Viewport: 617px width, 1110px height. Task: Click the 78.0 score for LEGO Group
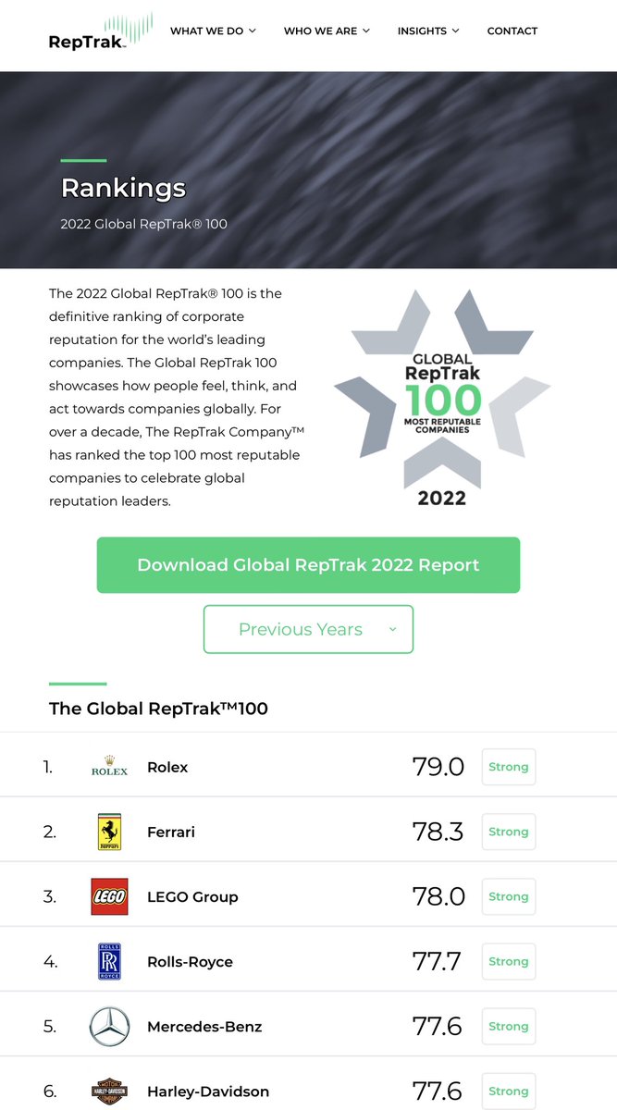pyautogui.click(x=438, y=896)
